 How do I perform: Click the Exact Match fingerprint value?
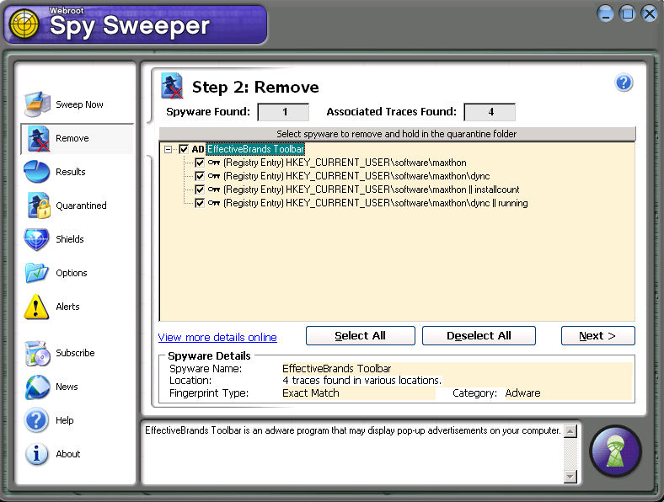311,393
